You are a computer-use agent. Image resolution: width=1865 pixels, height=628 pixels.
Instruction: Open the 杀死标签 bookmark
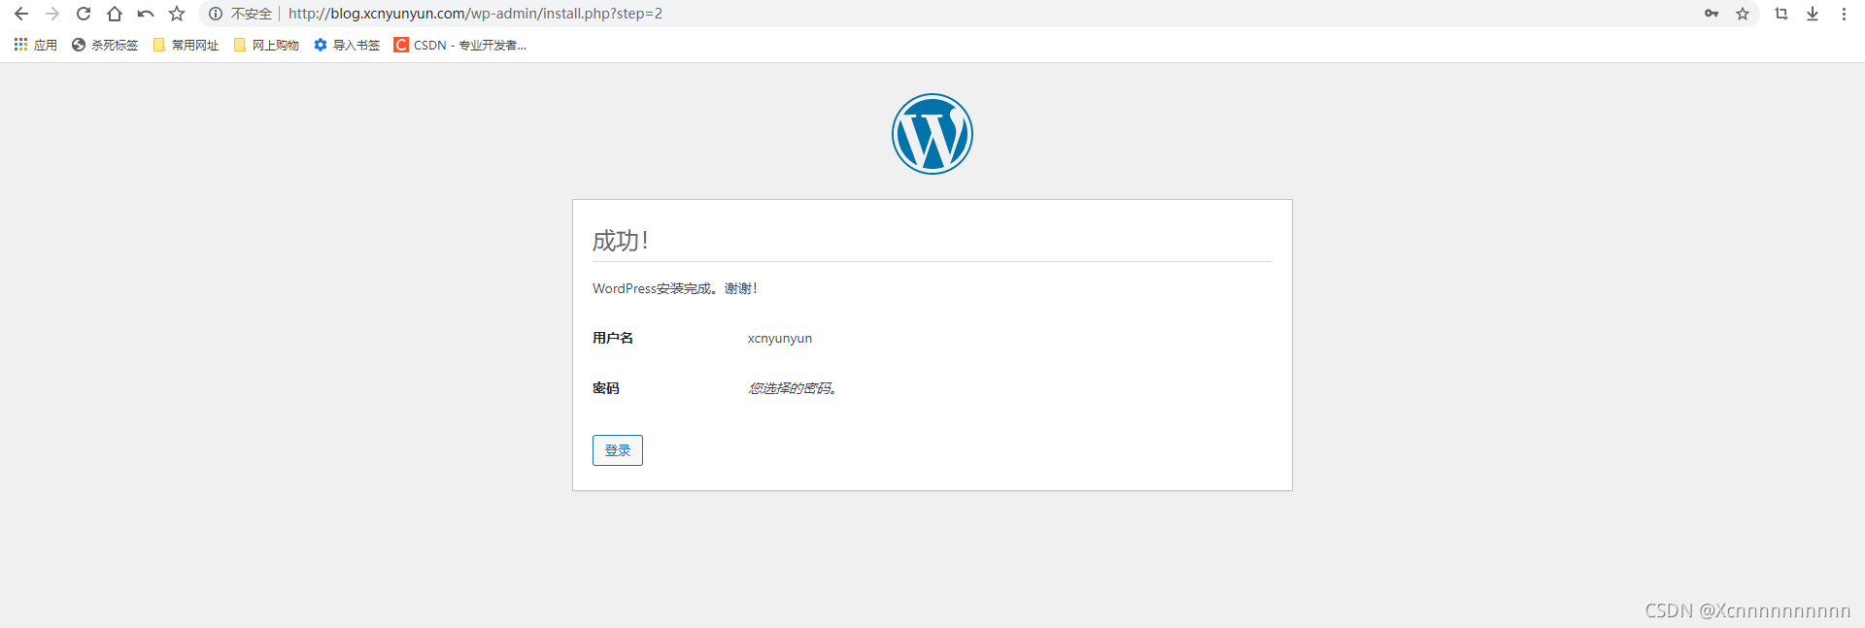[x=105, y=45]
